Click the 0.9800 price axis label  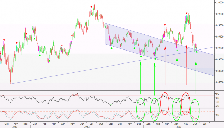tap(220, 14)
